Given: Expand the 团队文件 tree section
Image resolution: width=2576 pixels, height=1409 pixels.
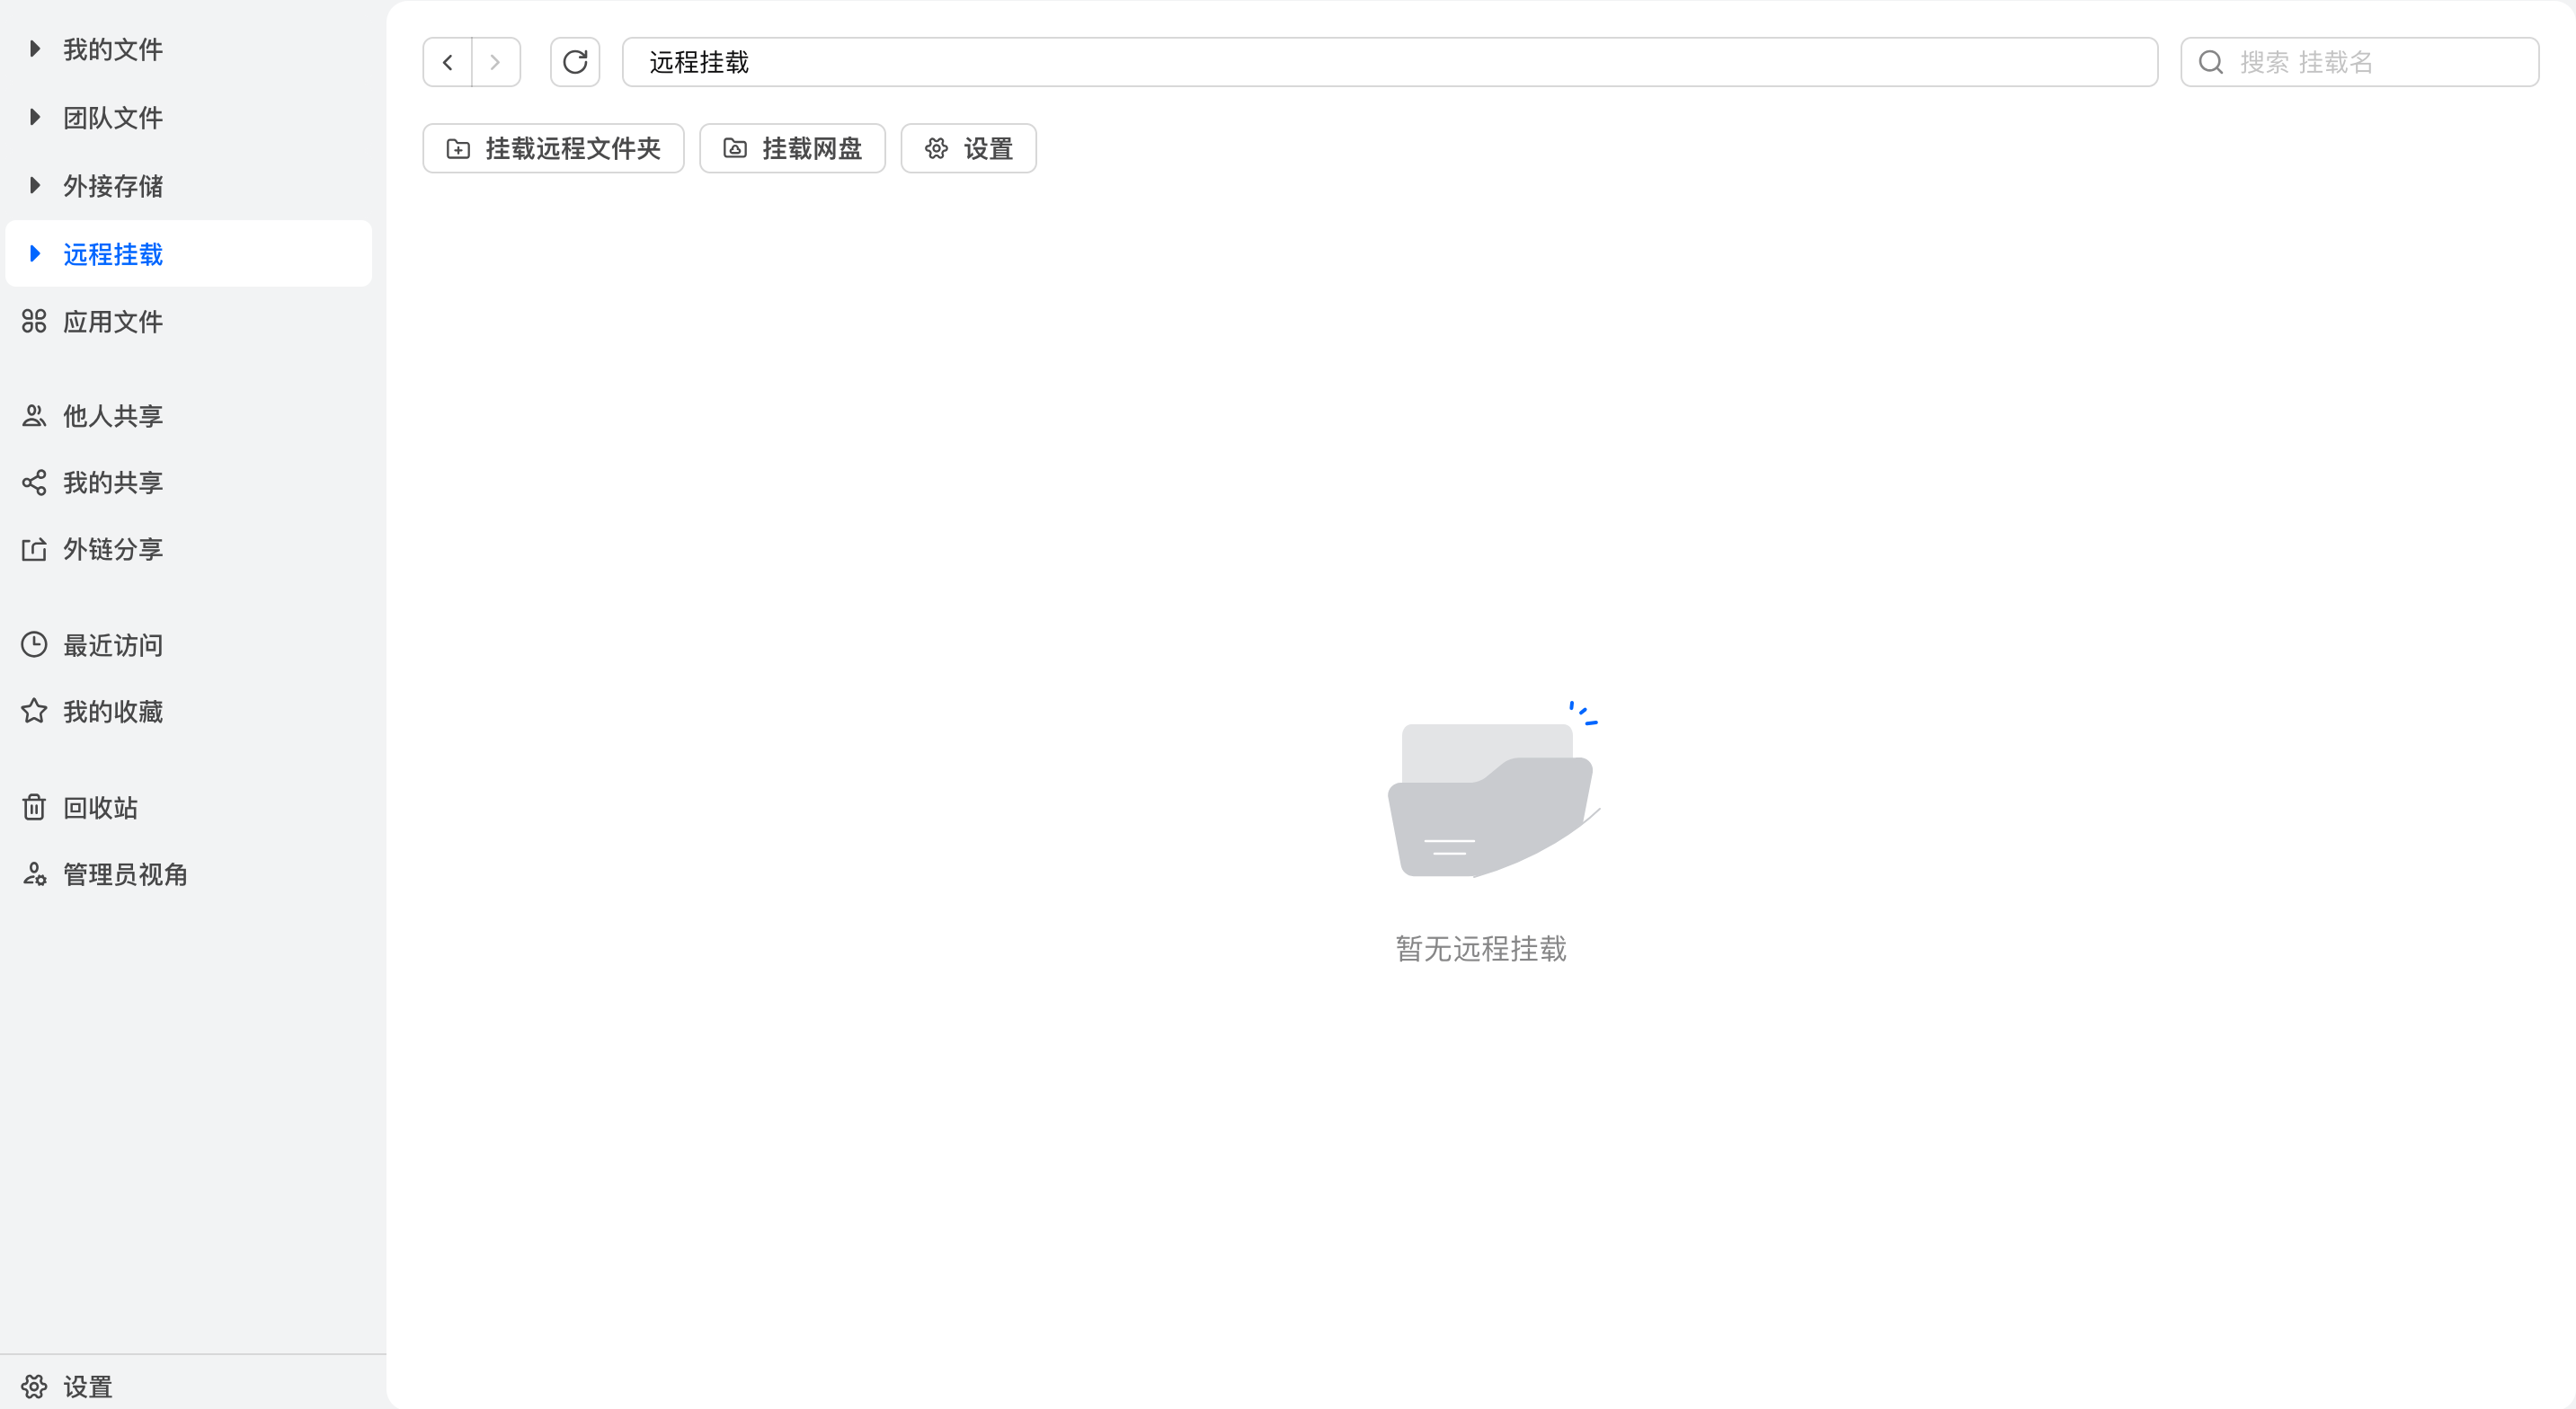Looking at the screenshot, I should (x=34, y=117).
